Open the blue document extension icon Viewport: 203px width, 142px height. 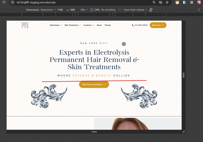tap(184, 2)
